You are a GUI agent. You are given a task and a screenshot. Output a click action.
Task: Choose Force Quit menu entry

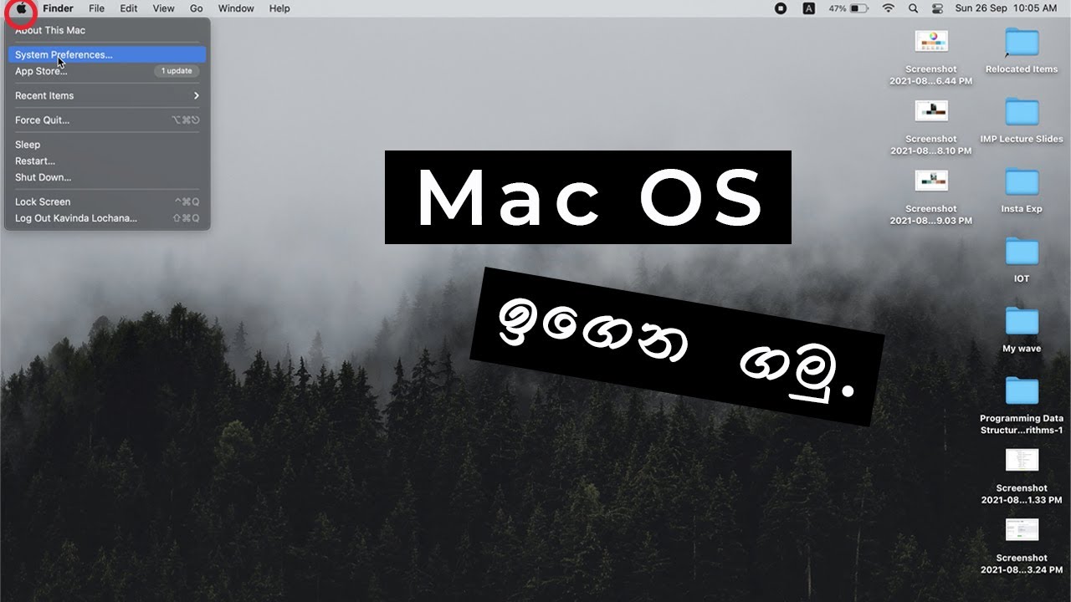tap(107, 120)
